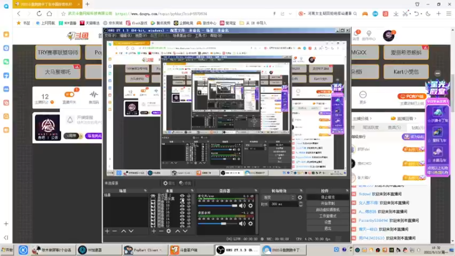Pop out the Scene Transitions dock panel icon
Image resolution: width=455 pixels, height=256 pixels.
(301, 191)
